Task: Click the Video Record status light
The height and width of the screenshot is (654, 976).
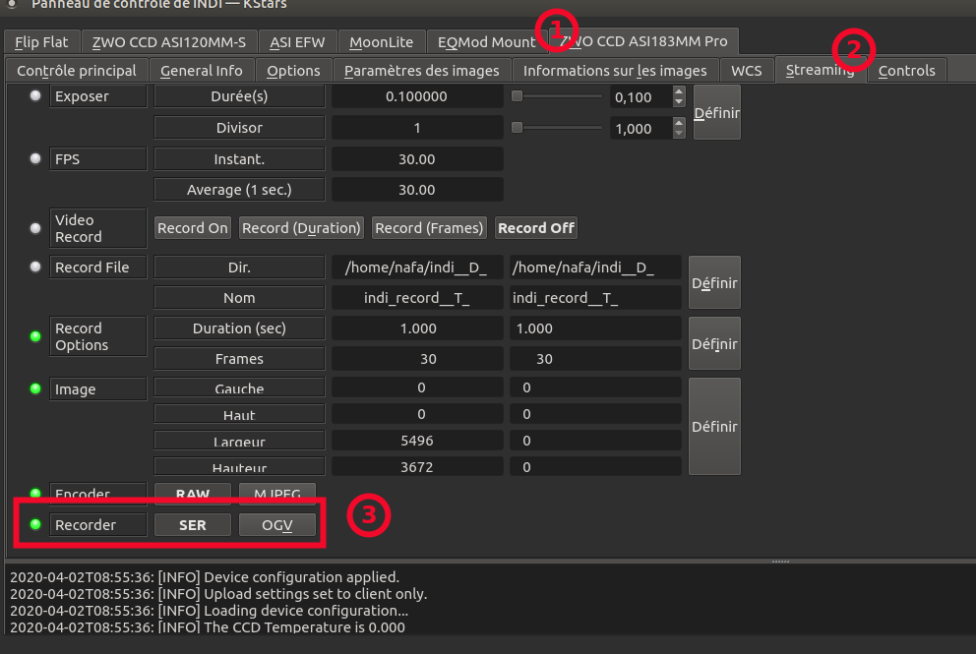Action: [35, 228]
